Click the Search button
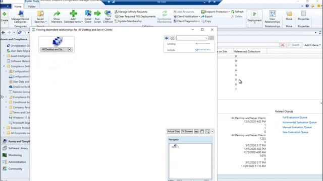The image size is (323, 181). coord(294,45)
